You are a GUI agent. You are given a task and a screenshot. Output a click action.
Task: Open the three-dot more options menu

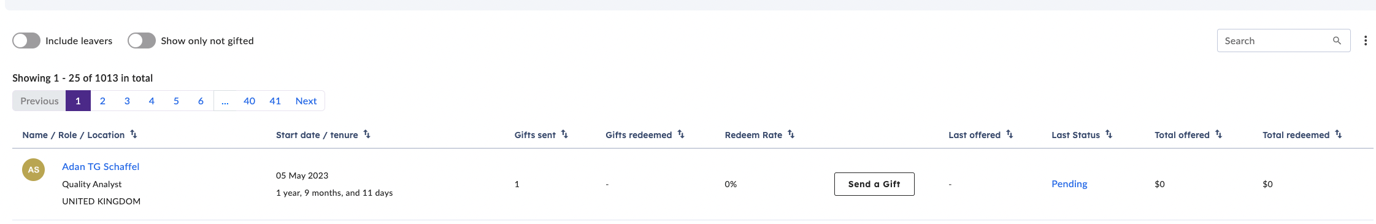coord(1366,41)
